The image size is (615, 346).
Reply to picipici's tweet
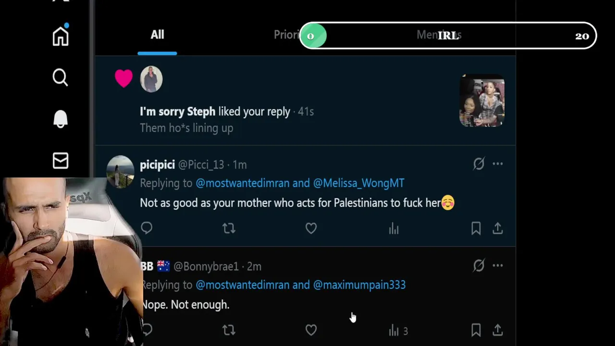pyautogui.click(x=147, y=228)
